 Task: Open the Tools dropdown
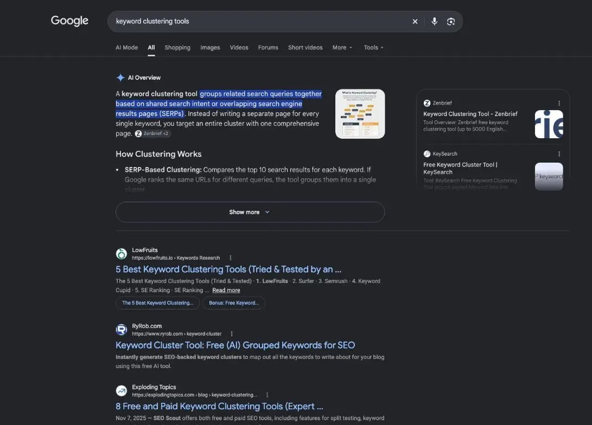(373, 48)
